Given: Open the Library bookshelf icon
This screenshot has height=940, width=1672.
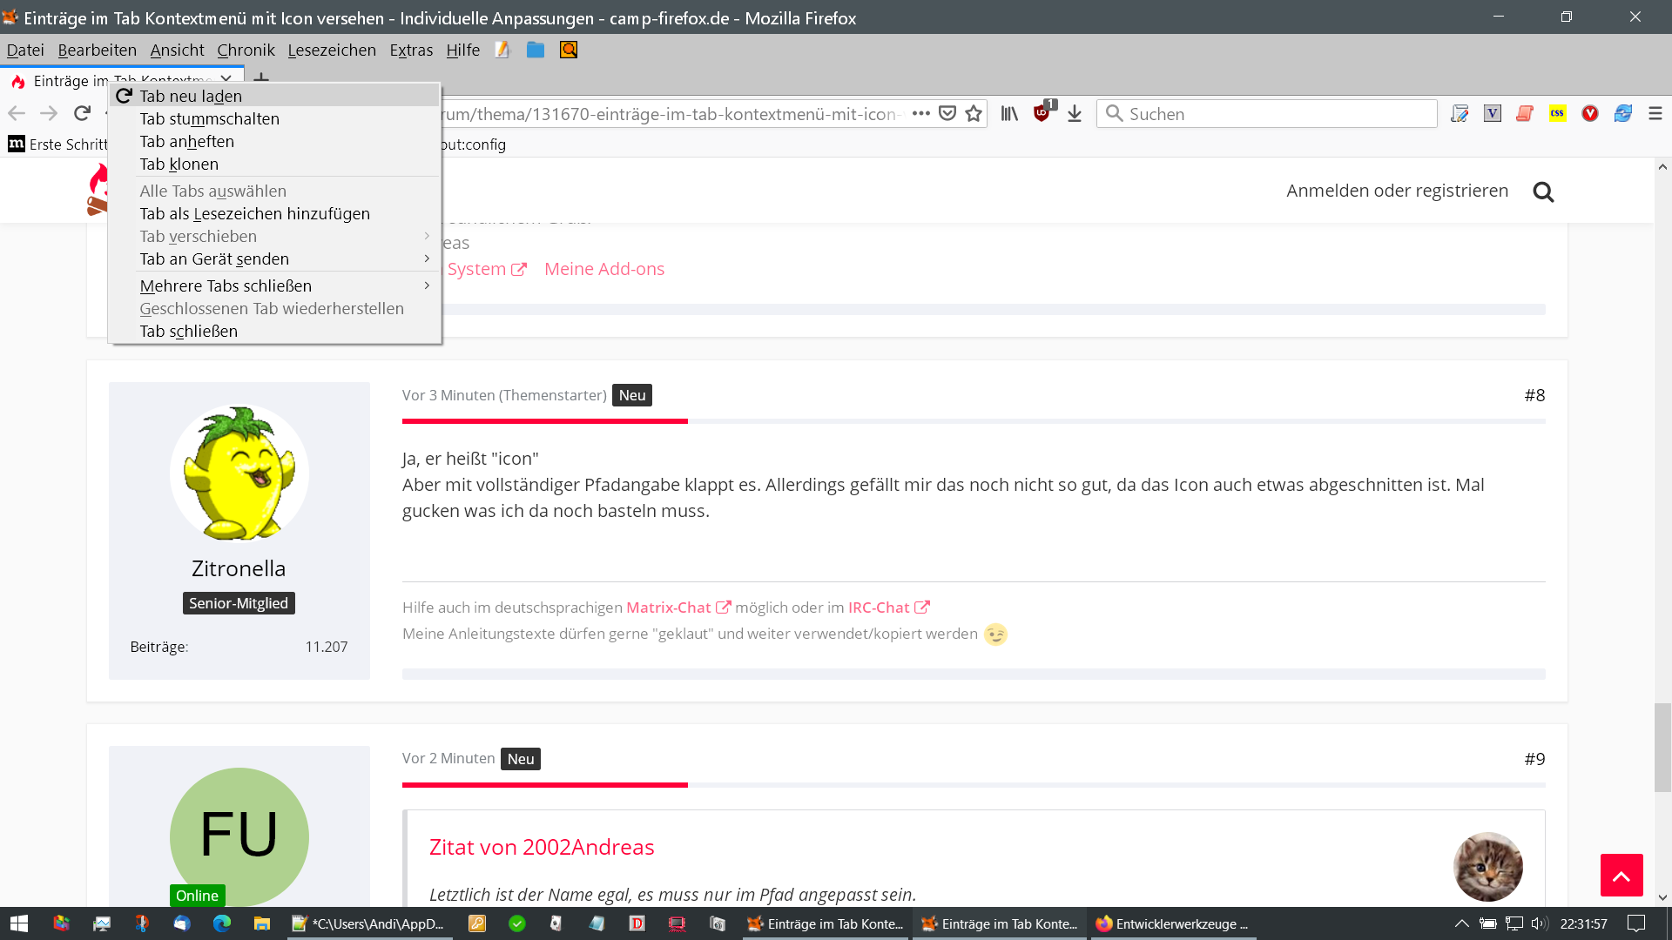Looking at the screenshot, I should click(1009, 113).
